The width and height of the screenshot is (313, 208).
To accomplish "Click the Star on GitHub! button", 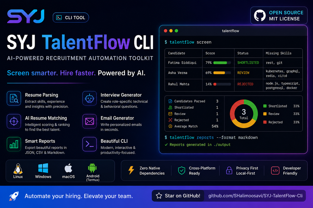I will pos(178,196).
